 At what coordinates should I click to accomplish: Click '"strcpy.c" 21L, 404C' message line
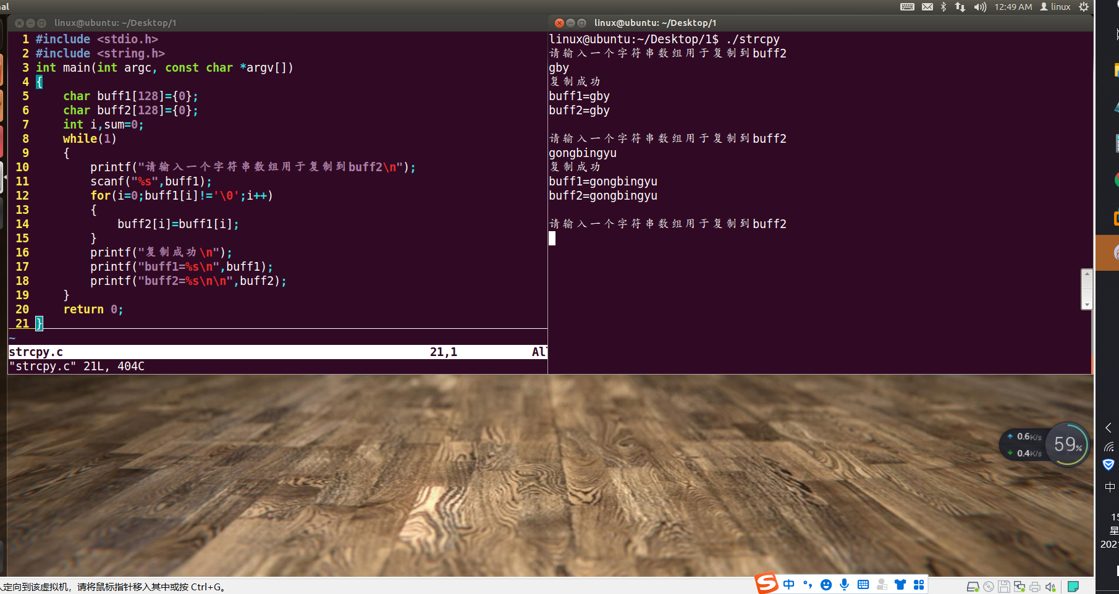(x=77, y=366)
